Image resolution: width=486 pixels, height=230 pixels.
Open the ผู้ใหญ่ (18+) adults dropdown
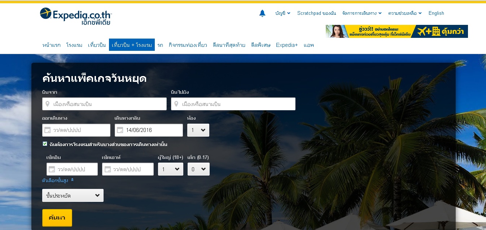pos(170,169)
